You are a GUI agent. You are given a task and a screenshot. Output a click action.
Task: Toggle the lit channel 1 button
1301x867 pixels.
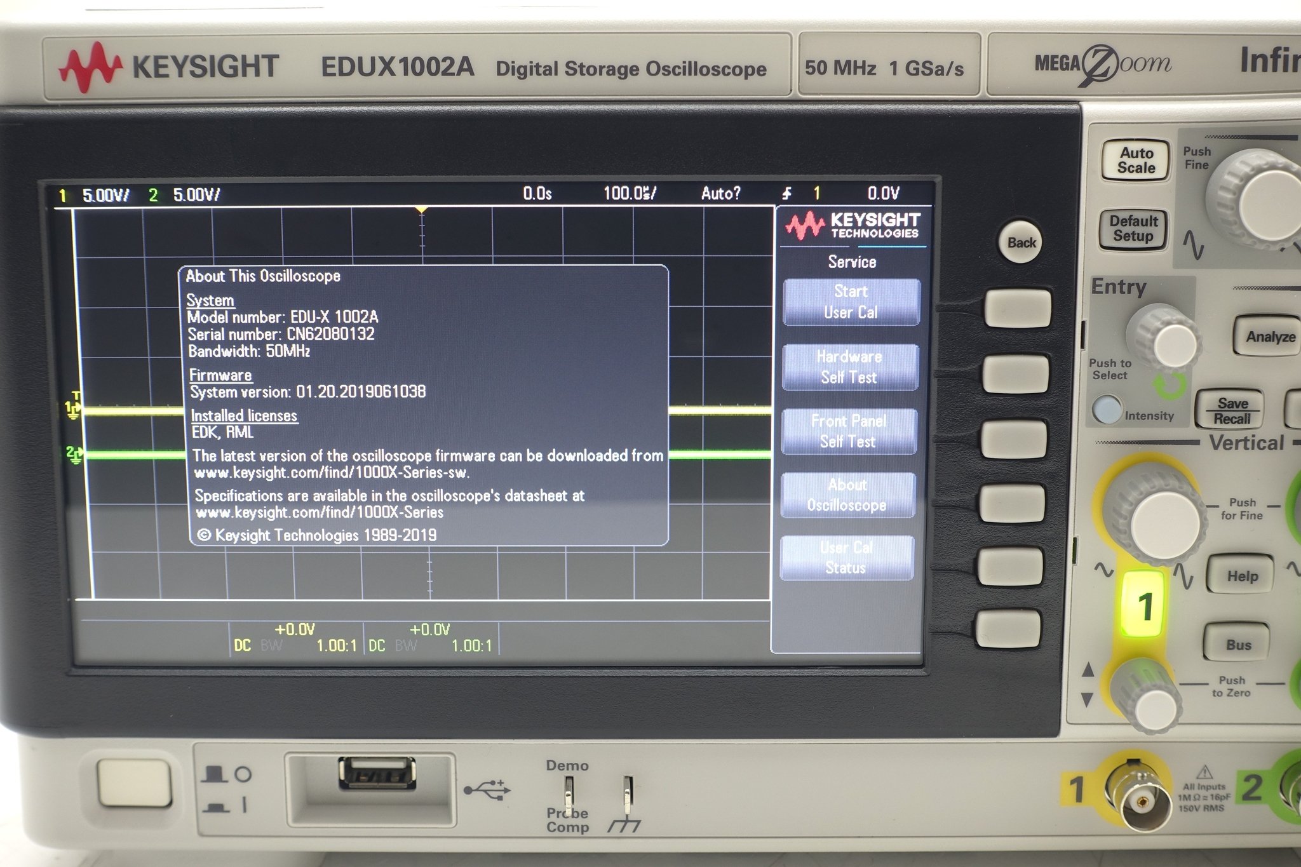[1144, 605]
